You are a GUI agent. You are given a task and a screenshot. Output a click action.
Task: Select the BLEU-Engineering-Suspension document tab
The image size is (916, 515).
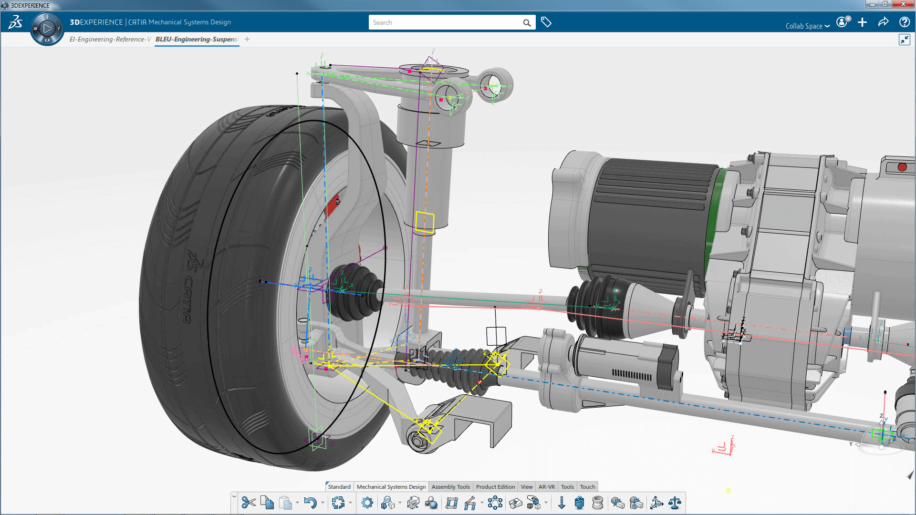(197, 39)
